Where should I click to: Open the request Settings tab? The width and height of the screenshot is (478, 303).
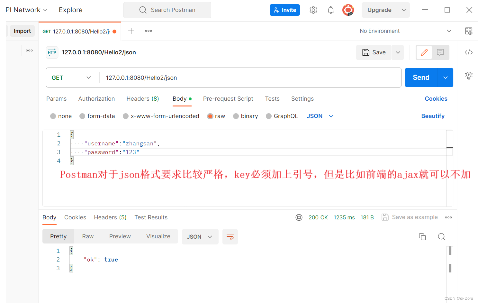tap(302, 99)
